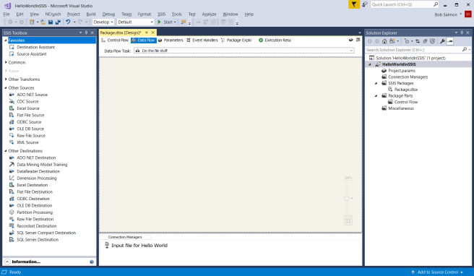This screenshot has width=474, height=276.
Task: Click Collapse All in Solution Explorer
Action: (x=425, y=41)
